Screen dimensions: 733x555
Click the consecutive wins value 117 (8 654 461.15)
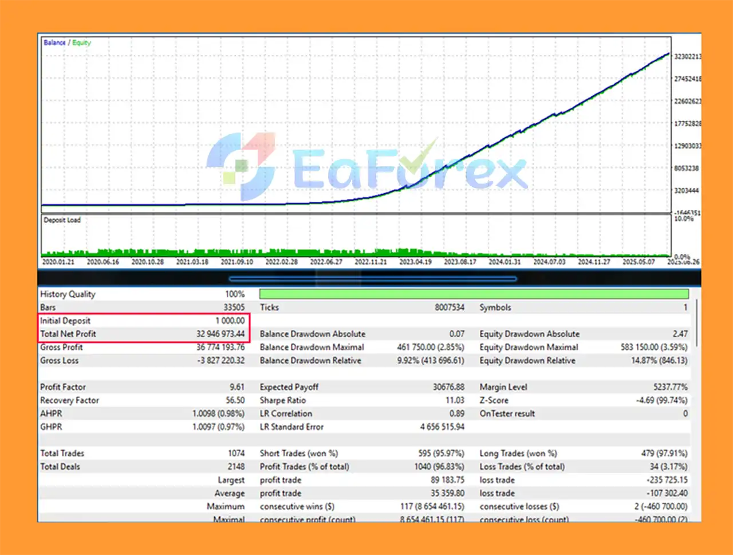[432, 506]
